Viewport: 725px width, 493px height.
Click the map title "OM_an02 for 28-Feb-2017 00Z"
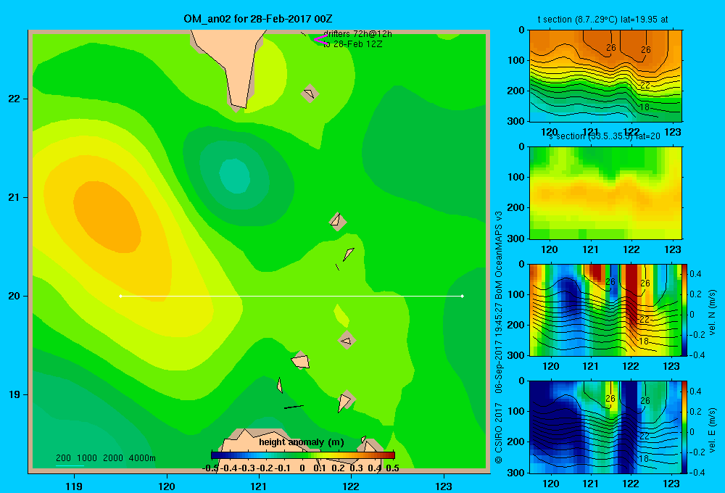click(x=258, y=19)
